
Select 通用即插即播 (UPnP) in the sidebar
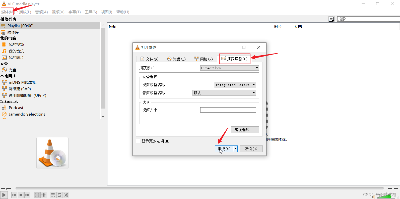tap(27, 95)
